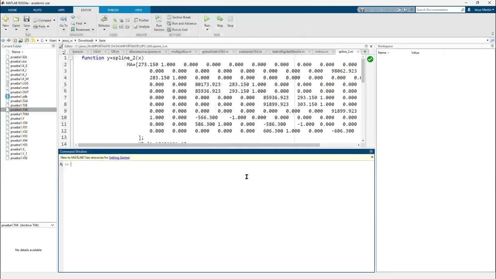
Task: Sort Workspace by Name column header
Action: click(383, 52)
